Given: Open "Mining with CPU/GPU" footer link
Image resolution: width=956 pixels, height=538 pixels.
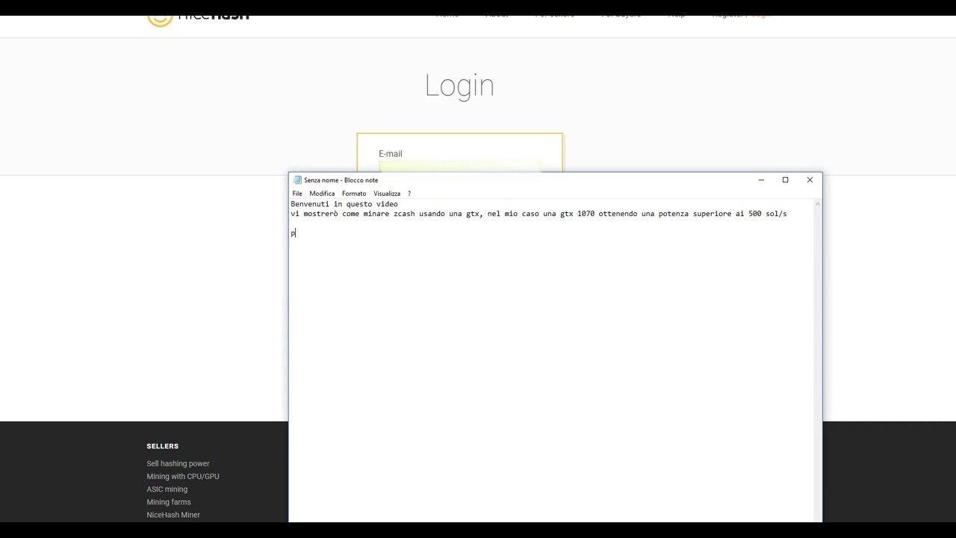Looking at the screenshot, I should point(183,476).
